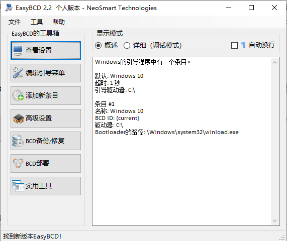287x241 pixels.
Task: Click the deploy icon on BCD部署
Action: (18, 163)
